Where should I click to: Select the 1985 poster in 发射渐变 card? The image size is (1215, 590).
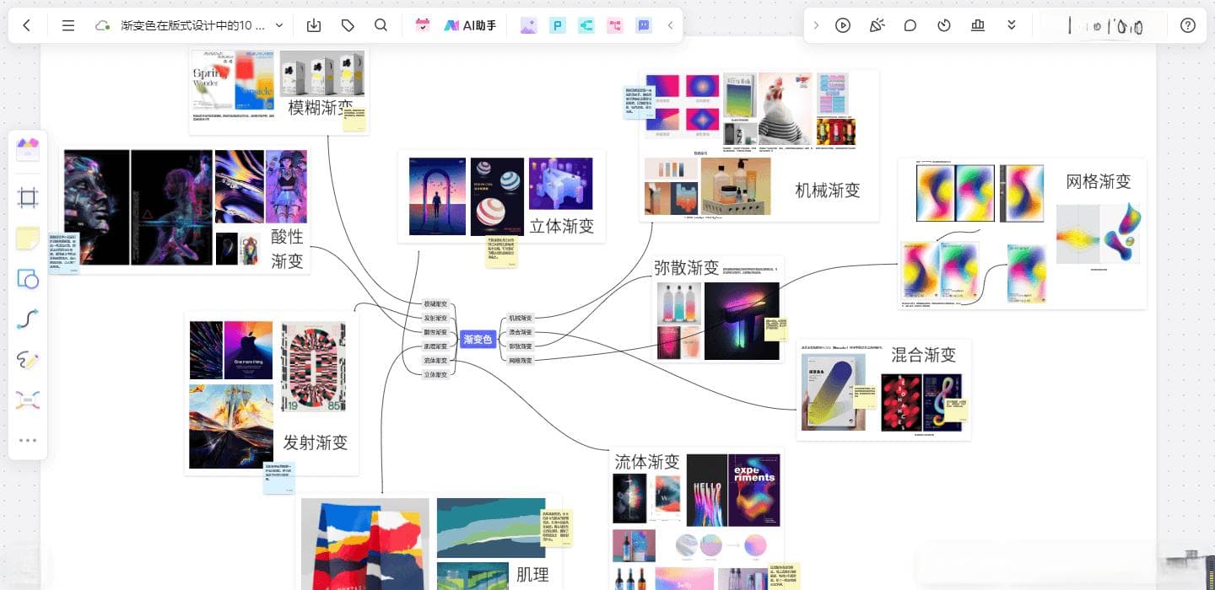[314, 367]
